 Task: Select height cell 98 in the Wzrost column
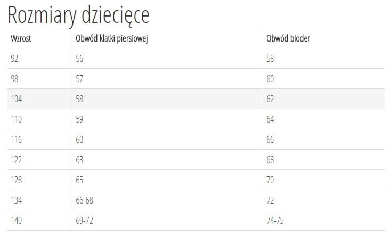pyautogui.click(x=15, y=79)
